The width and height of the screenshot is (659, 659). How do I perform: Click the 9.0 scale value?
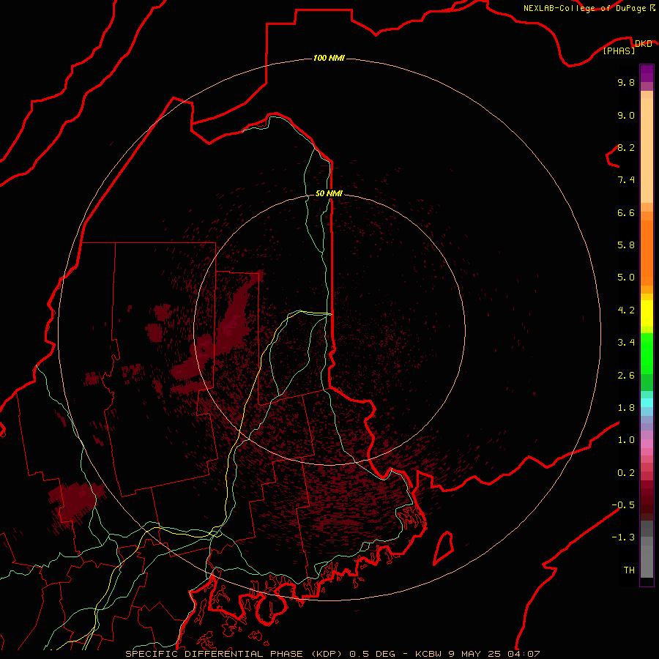click(x=626, y=115)
